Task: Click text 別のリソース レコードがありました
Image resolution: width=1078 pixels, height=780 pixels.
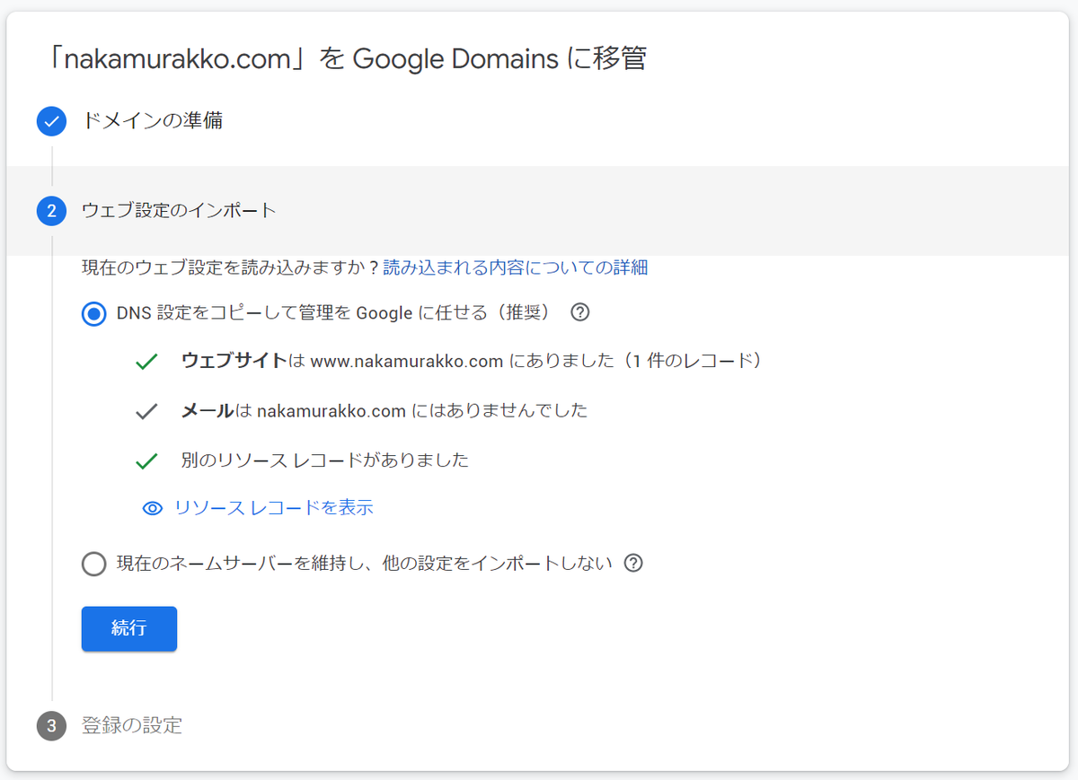Action: coord(325,460)
